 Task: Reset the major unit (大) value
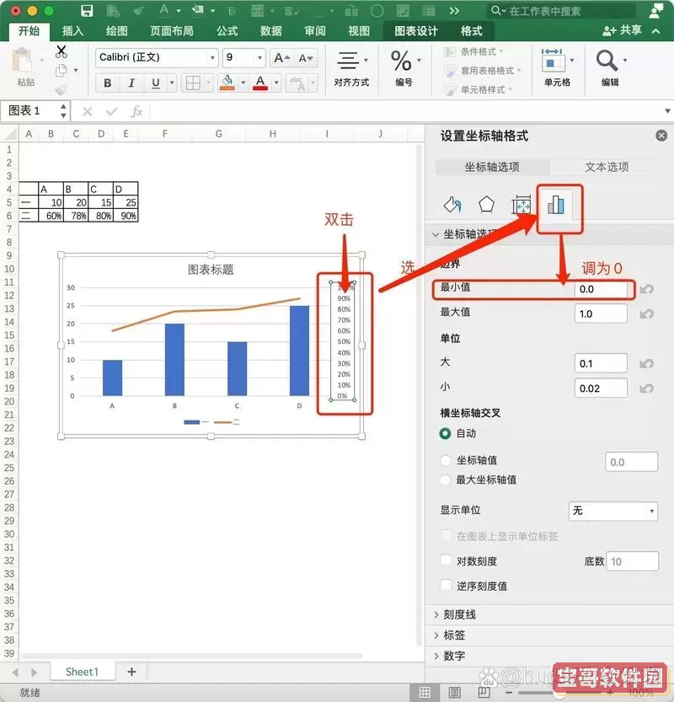(x=647, y=363)
